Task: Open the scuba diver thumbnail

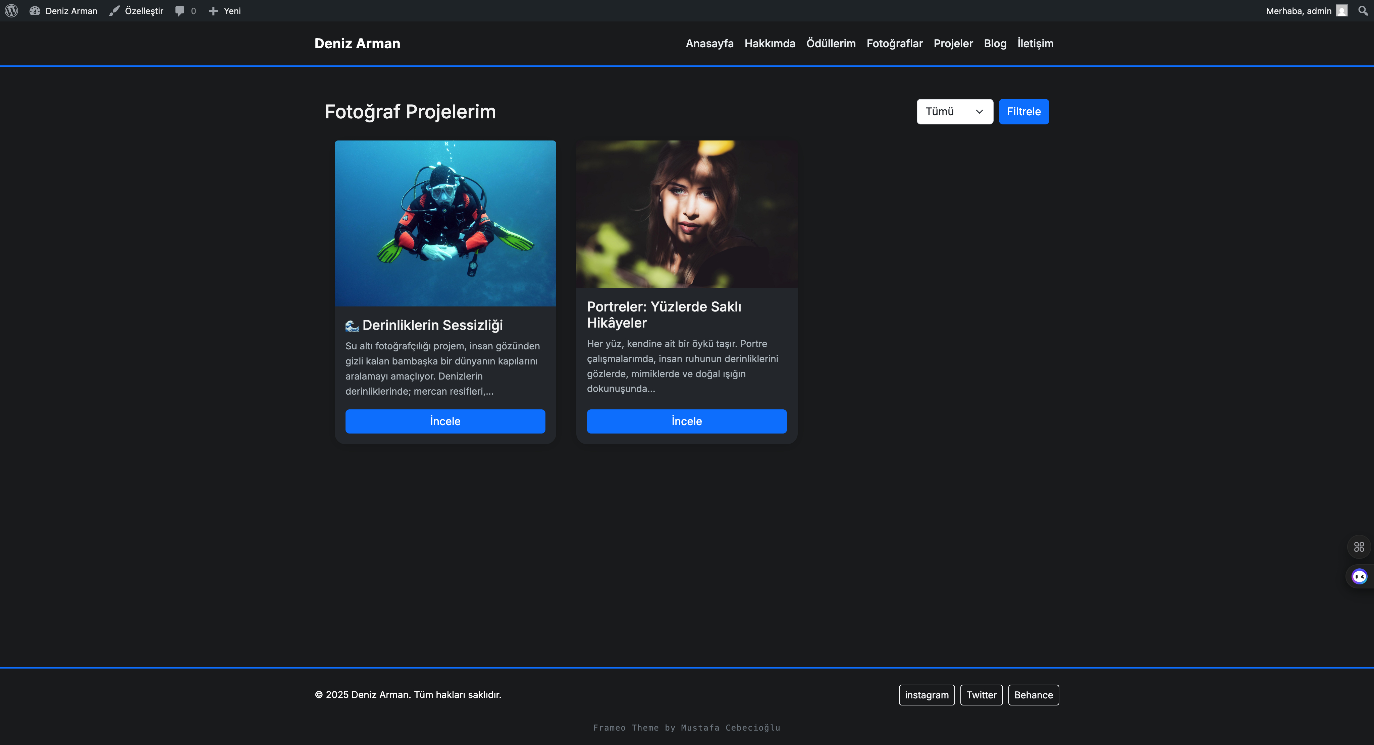Action: tap(445, 223)
